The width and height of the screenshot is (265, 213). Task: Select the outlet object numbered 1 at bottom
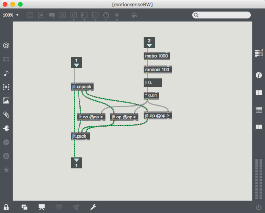pyautogui.click(x=76, y=163)
